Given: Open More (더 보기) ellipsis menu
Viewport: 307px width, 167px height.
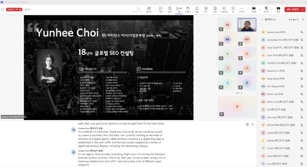Looking at the screenshot, I should [242, 9].
